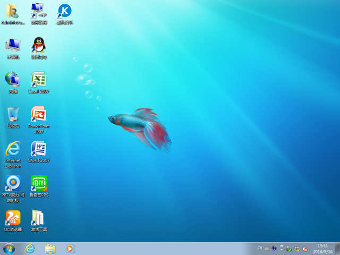Click the muted volume speaker tray icon
The width and height of the screenshot is (340, 255).
pos(305,249)
